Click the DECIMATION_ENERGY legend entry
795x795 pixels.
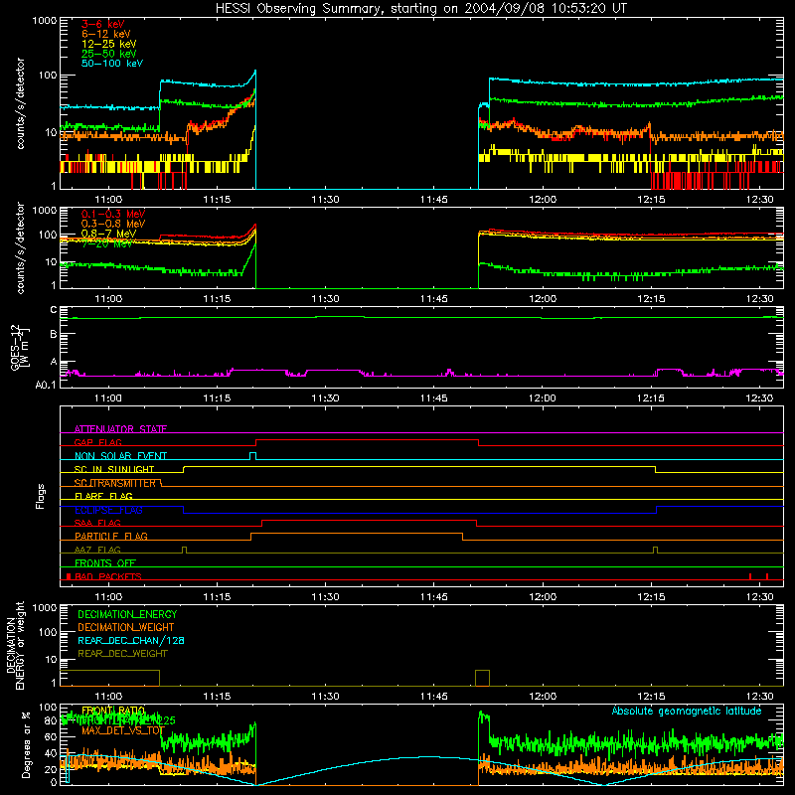click(127, 614)
